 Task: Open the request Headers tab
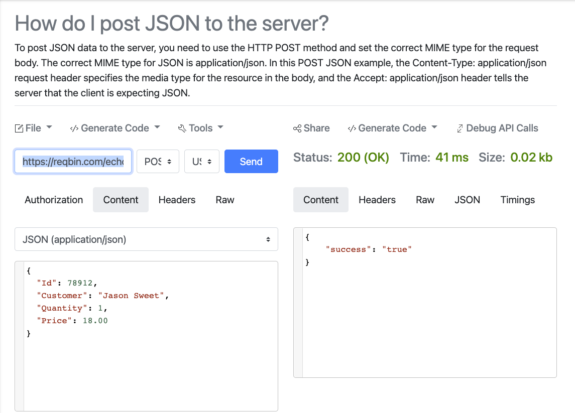click(x=177, y=200)
